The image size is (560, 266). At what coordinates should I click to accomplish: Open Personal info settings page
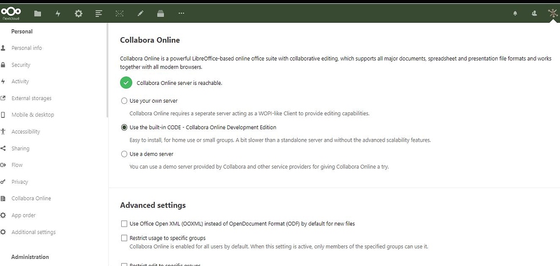(x=27, y=48)
